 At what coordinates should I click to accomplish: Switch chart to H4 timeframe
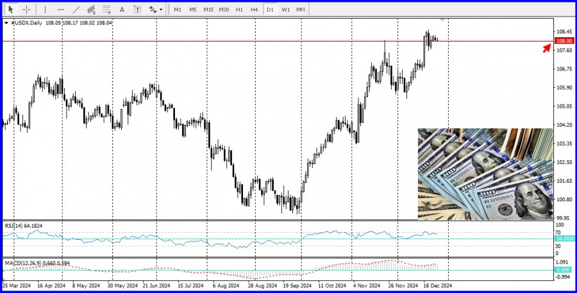(x=255, y=10)
